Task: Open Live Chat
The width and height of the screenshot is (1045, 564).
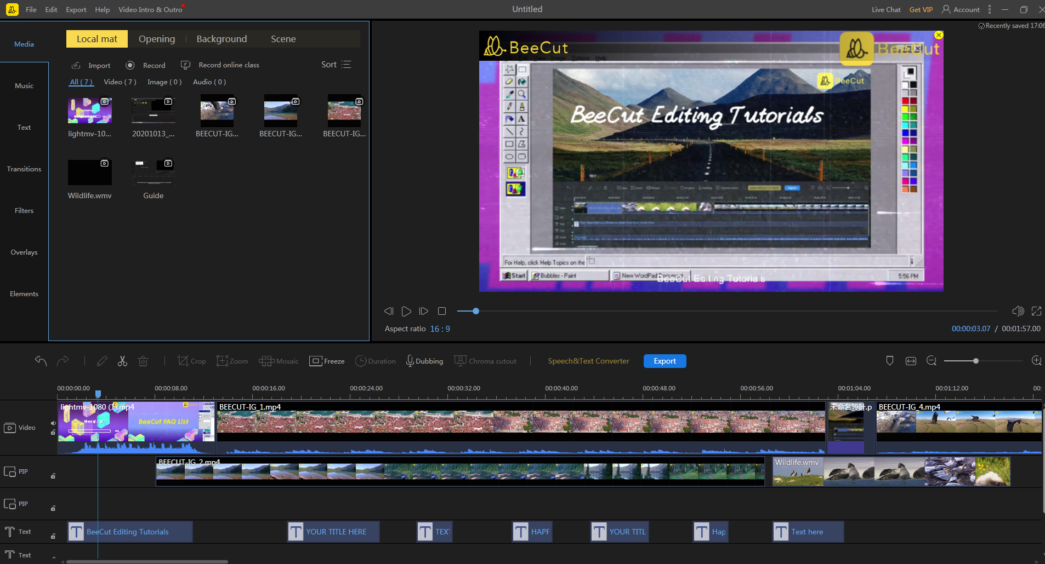Action: 886,9
